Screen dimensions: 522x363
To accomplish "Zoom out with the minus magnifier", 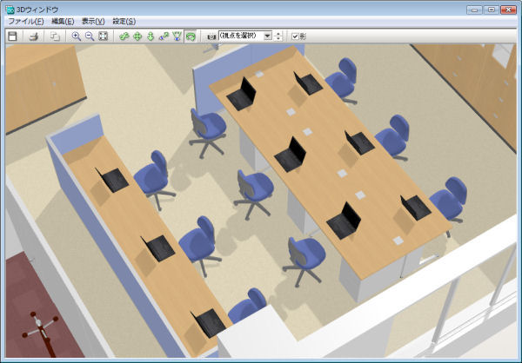I will [x=90, y=36].
